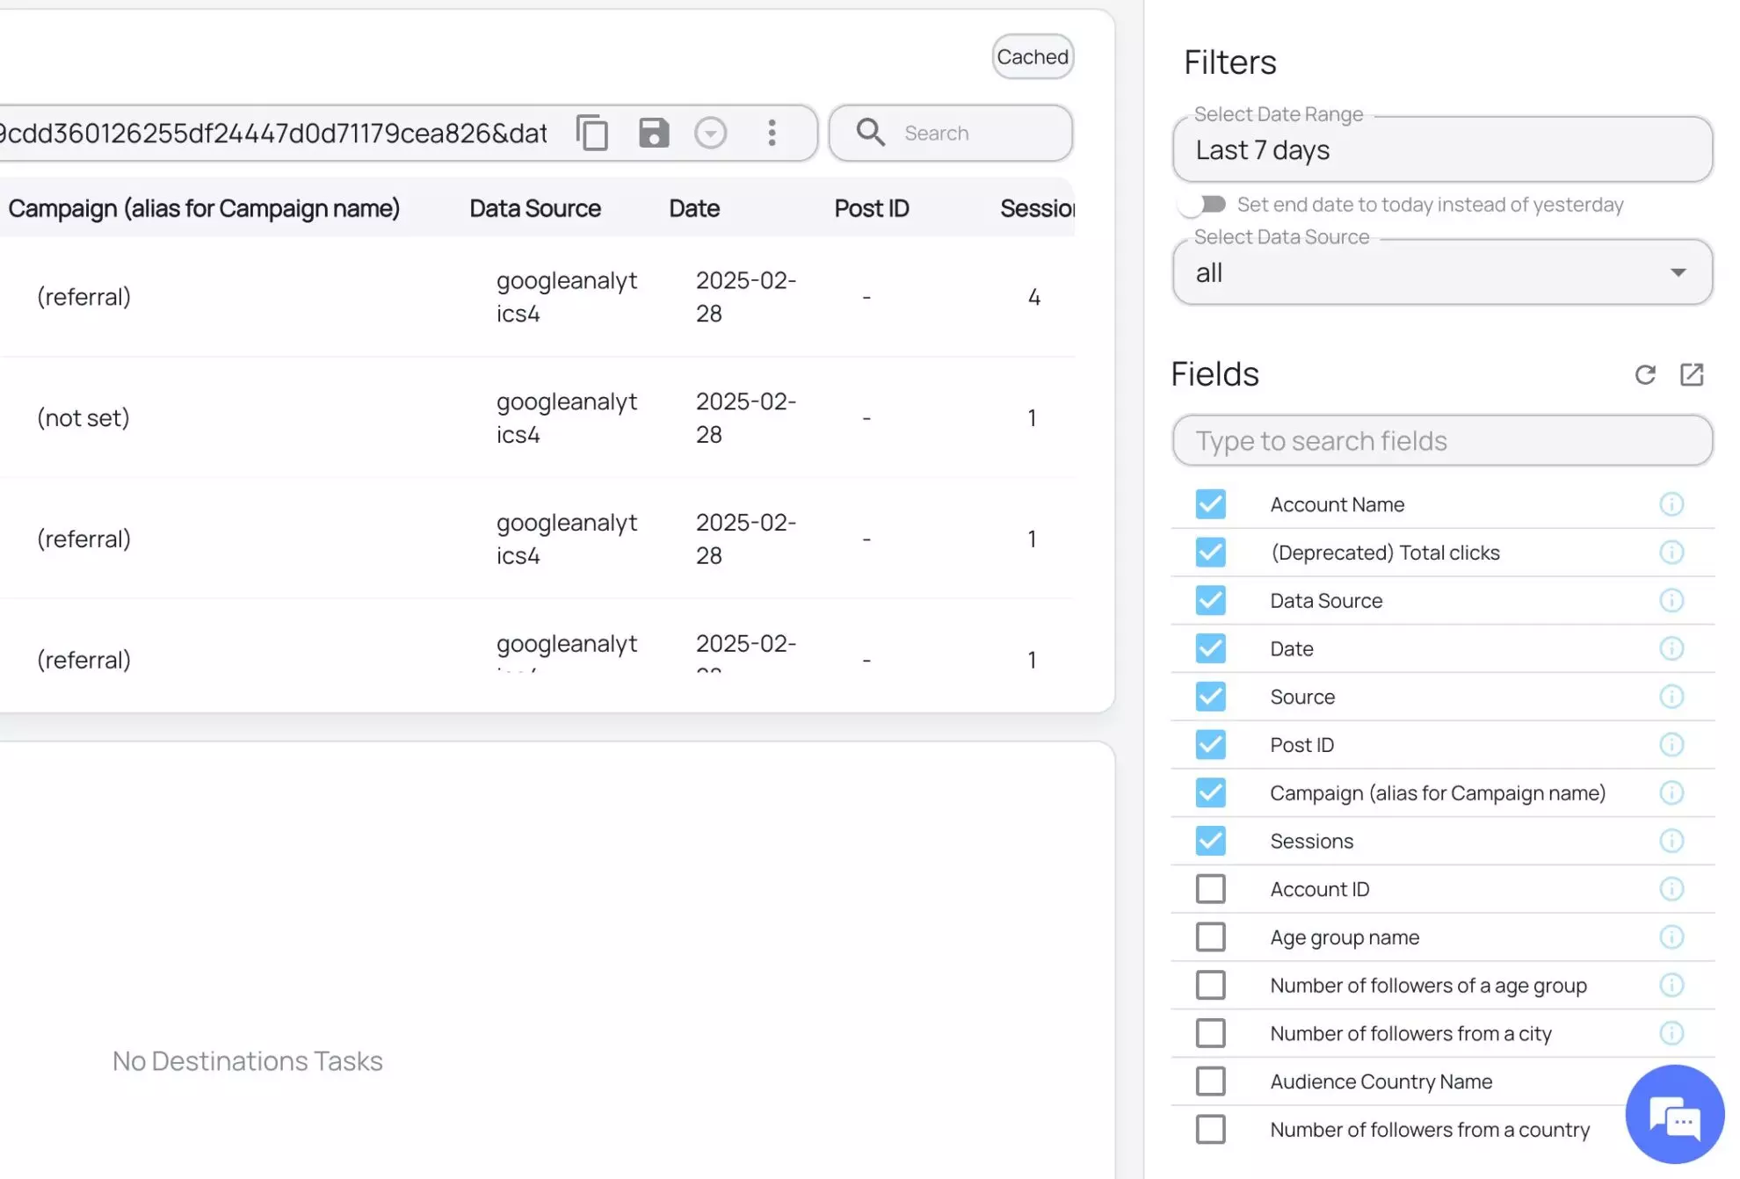Click the query URL text field

coord(273,133)
